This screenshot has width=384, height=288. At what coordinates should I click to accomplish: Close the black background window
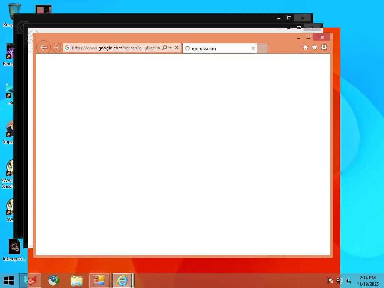tap(303, 18)
